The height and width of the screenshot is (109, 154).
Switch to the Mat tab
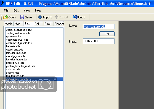[18, 24]
